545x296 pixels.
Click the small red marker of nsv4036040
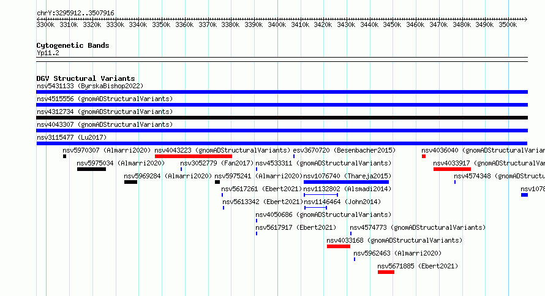pyautogui.click(x=424, y=156)
